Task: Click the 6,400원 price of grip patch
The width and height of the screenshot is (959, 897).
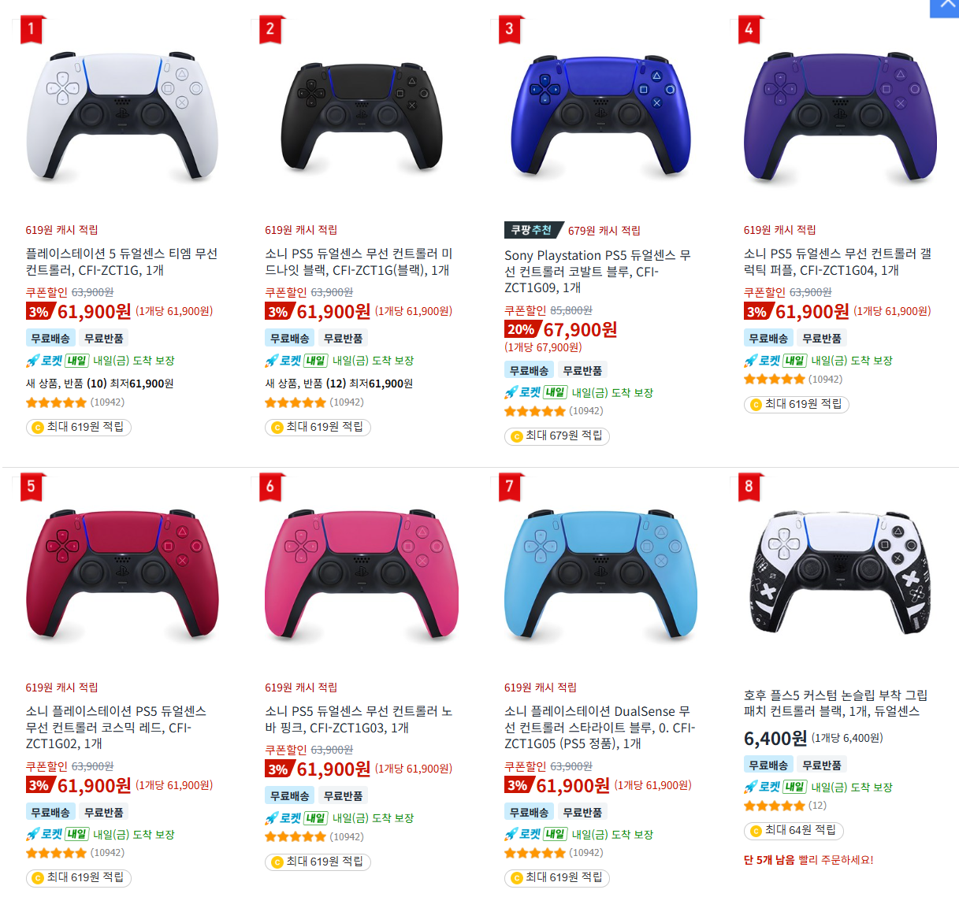Action: 775,739
